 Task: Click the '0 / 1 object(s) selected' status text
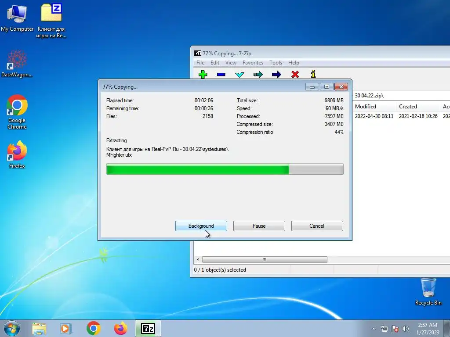[x=220, y=270]
